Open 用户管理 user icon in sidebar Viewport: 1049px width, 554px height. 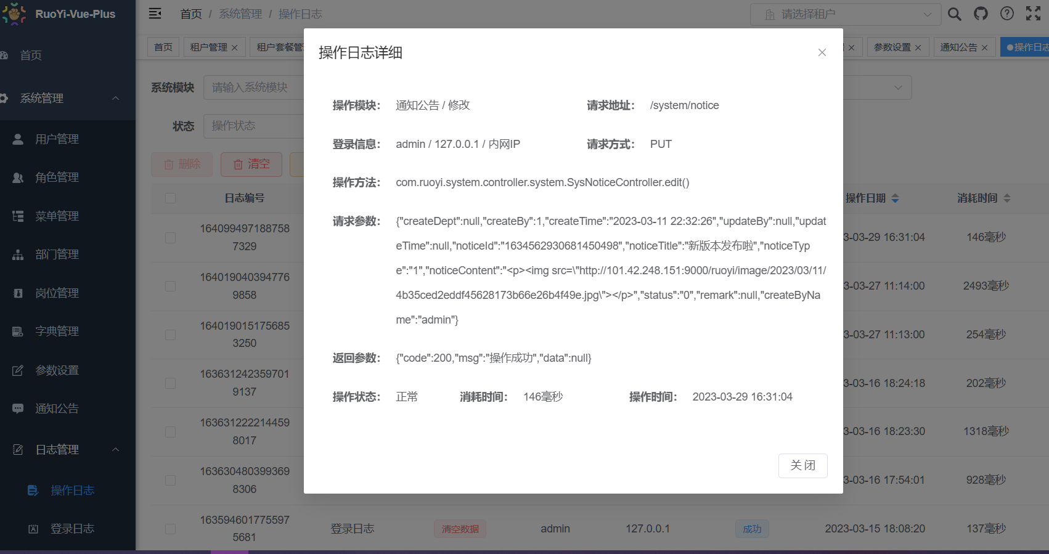coord(18,139)
